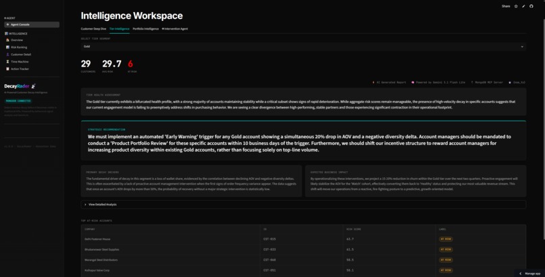The width and height of the screenshot is (545, 277).
Task: Click the Company column header
Action: [90, 229]
